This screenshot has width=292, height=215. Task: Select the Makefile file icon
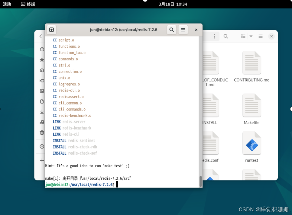tap(251, 105)
